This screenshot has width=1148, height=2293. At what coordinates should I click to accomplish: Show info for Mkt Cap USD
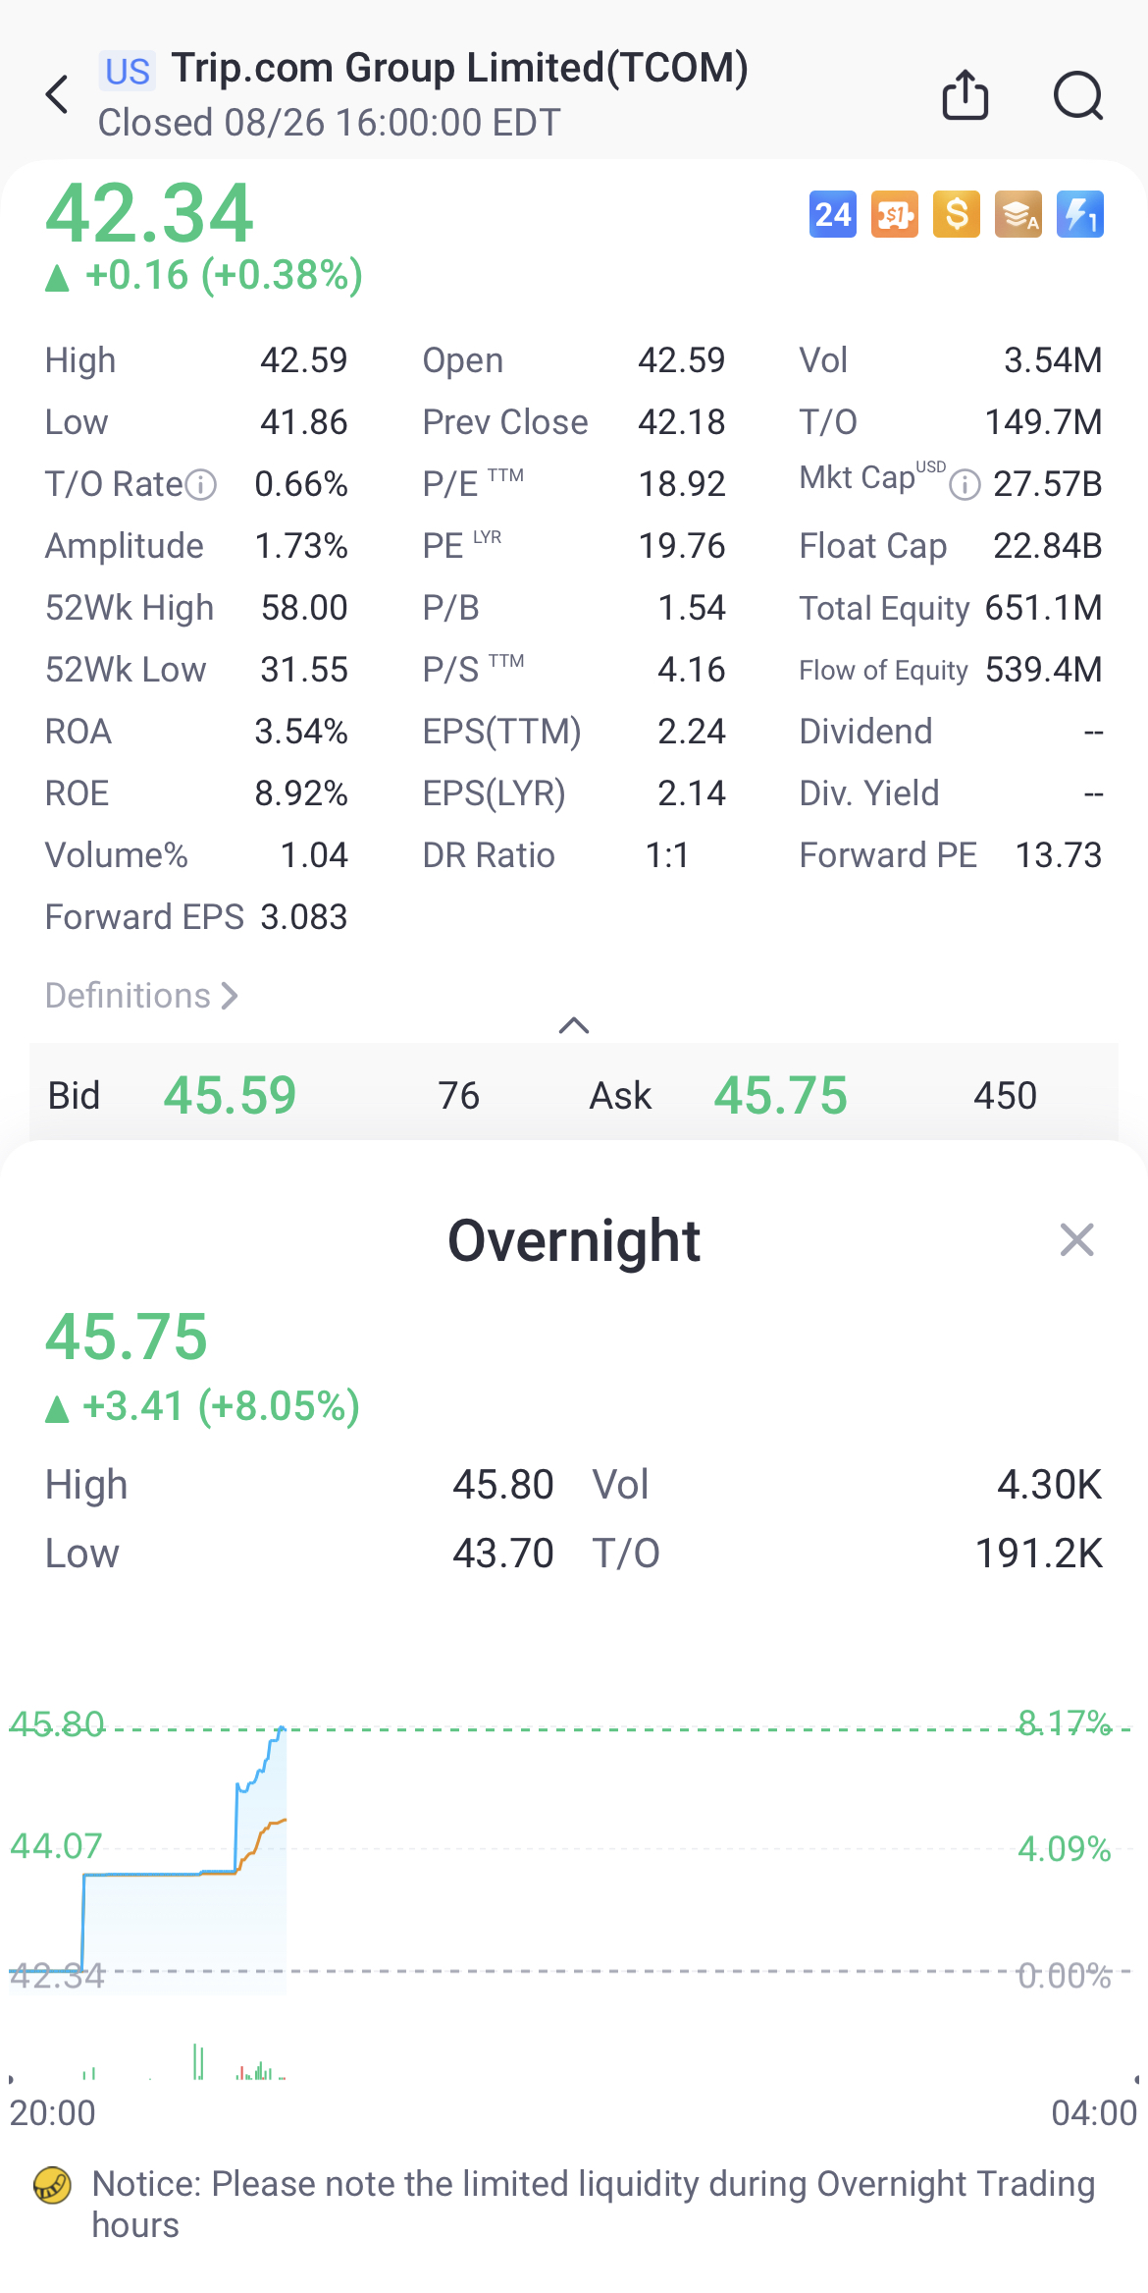point(965,484)
